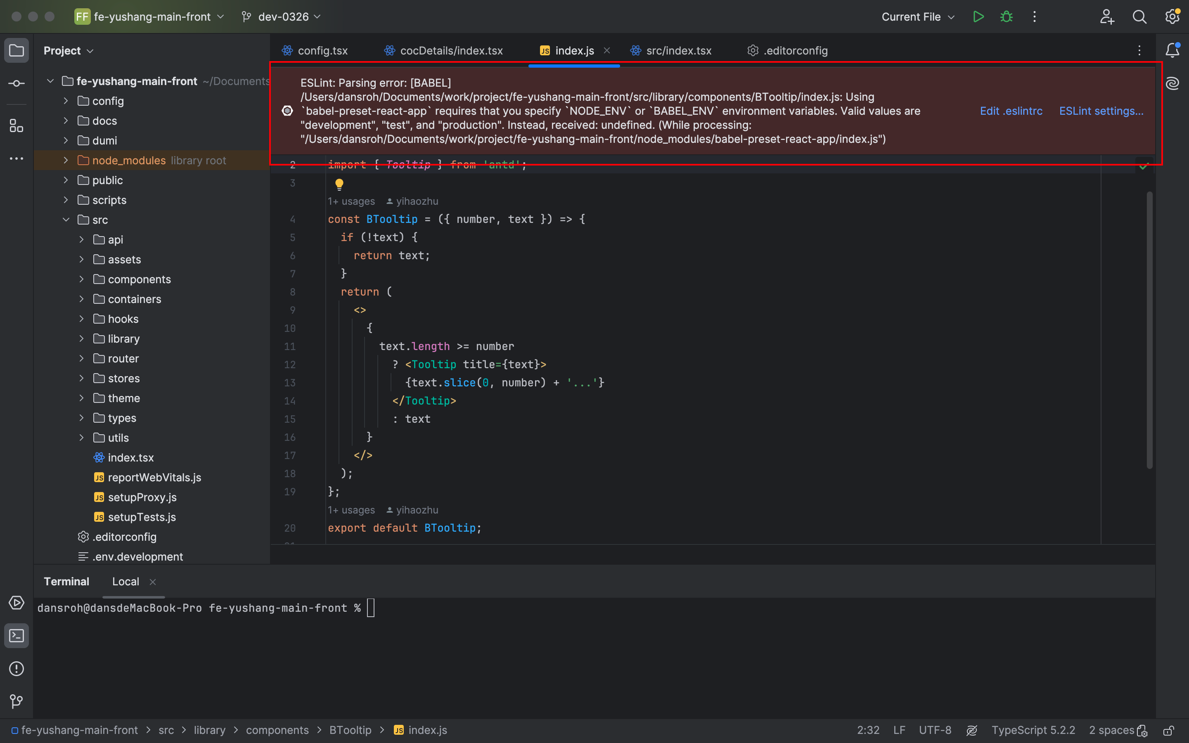The image size is (1189, 743).
Task: Open the Commit tool window
Action: (16, 83)
